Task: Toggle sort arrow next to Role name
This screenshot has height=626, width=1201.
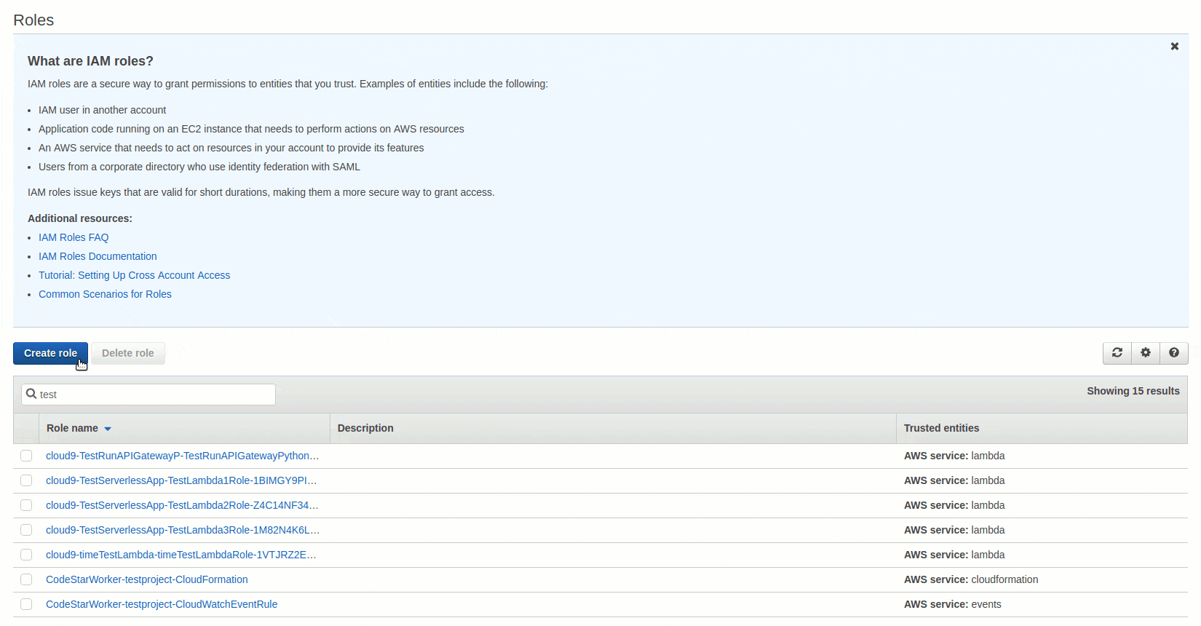Action: (108, 429)
